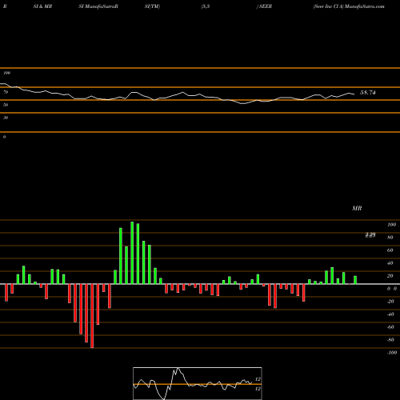The image size is (400, 400).
Task: Click the 'SI(TM)' header label
Action: 152,6
